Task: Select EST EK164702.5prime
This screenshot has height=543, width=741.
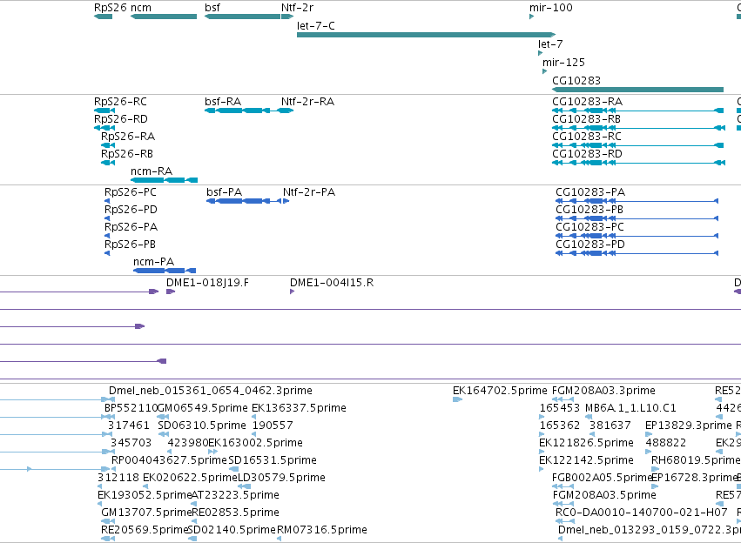Action: pos(500,391)
